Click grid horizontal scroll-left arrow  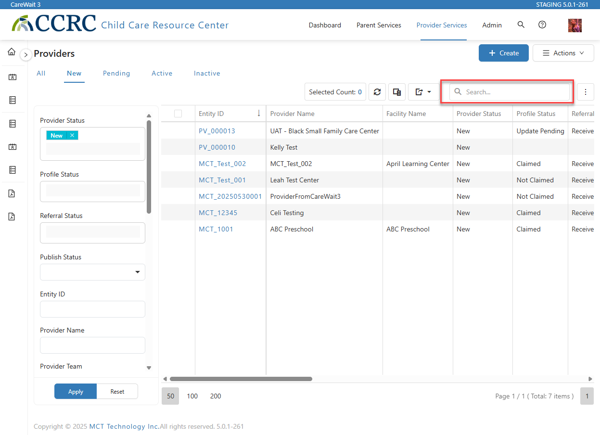165,379
